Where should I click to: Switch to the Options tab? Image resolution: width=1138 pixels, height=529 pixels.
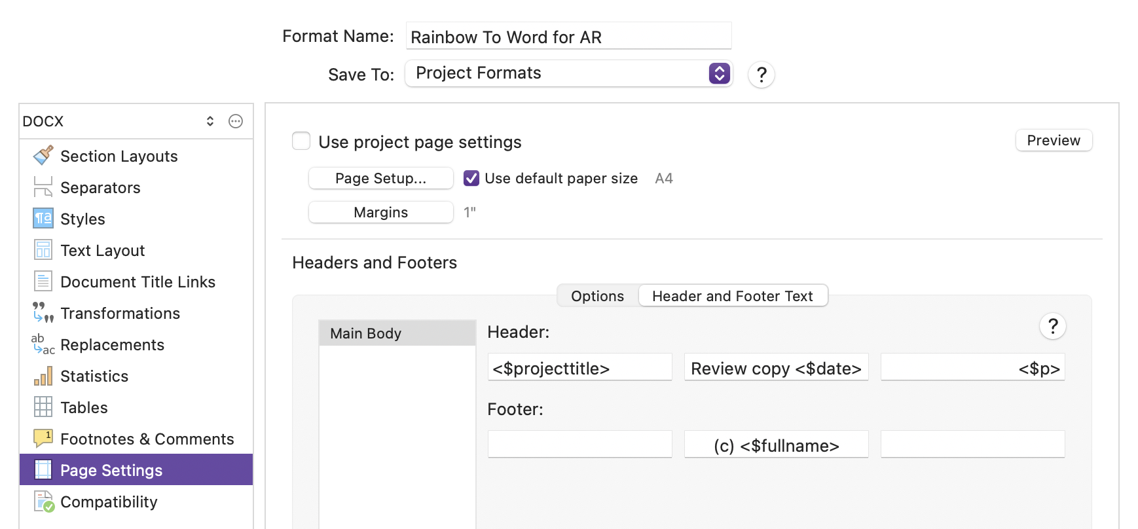click(x=598, y=296)
